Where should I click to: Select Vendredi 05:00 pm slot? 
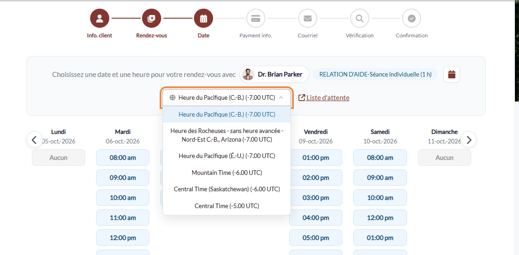click(316, 238)
